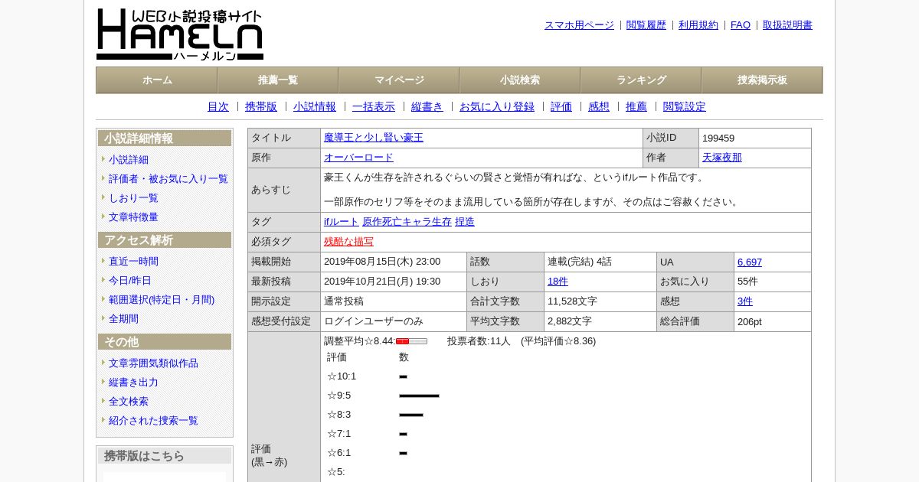The image size is (919, 482).
Task: Click the 捏造 tag
Action: pyautogui.click(x=465, y=222)
